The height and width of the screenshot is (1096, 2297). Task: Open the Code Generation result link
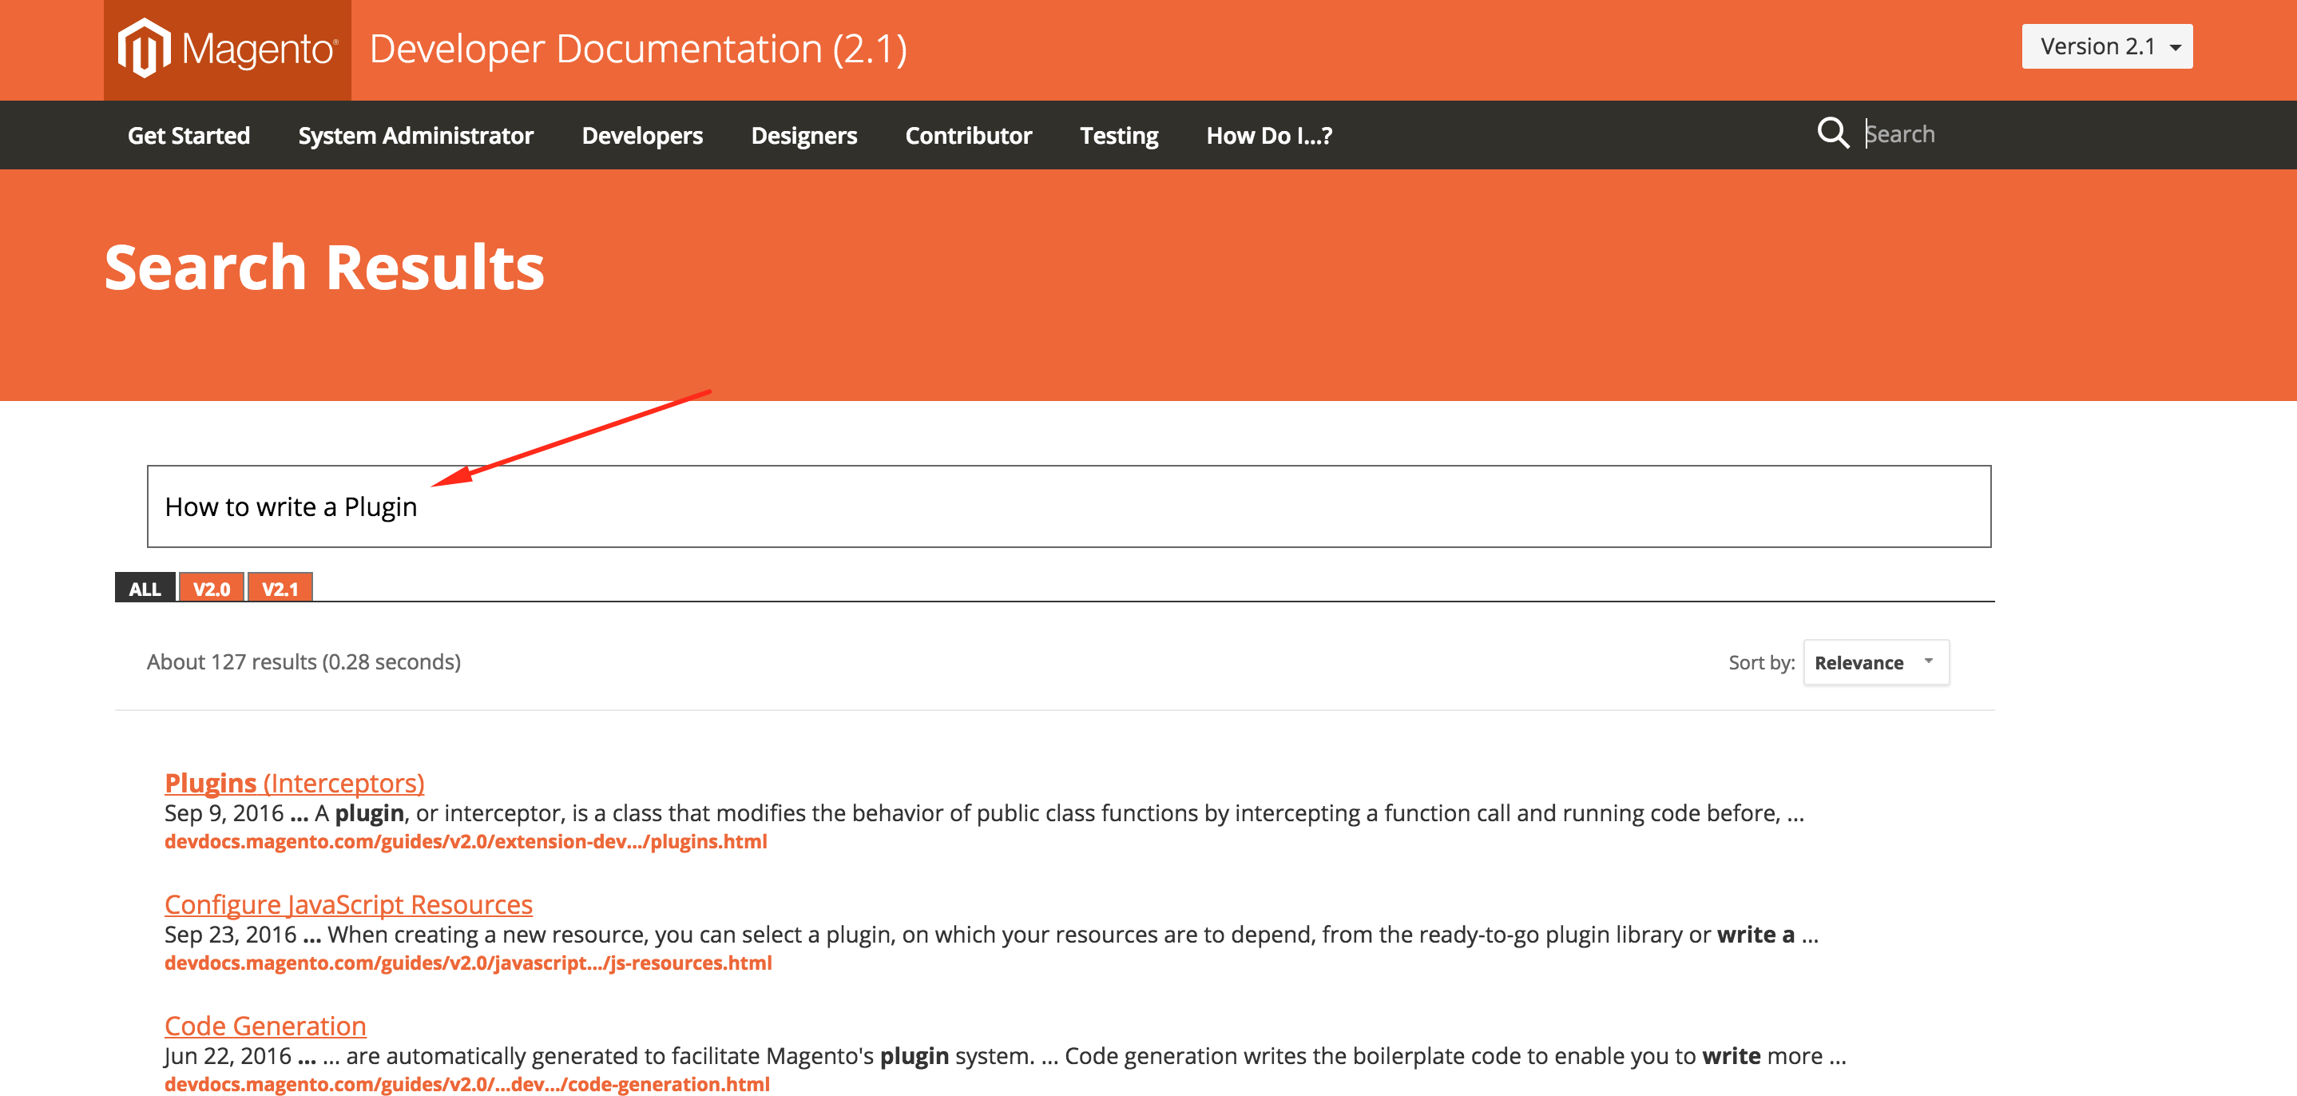pyautogui.click(x=265, y=1025)
